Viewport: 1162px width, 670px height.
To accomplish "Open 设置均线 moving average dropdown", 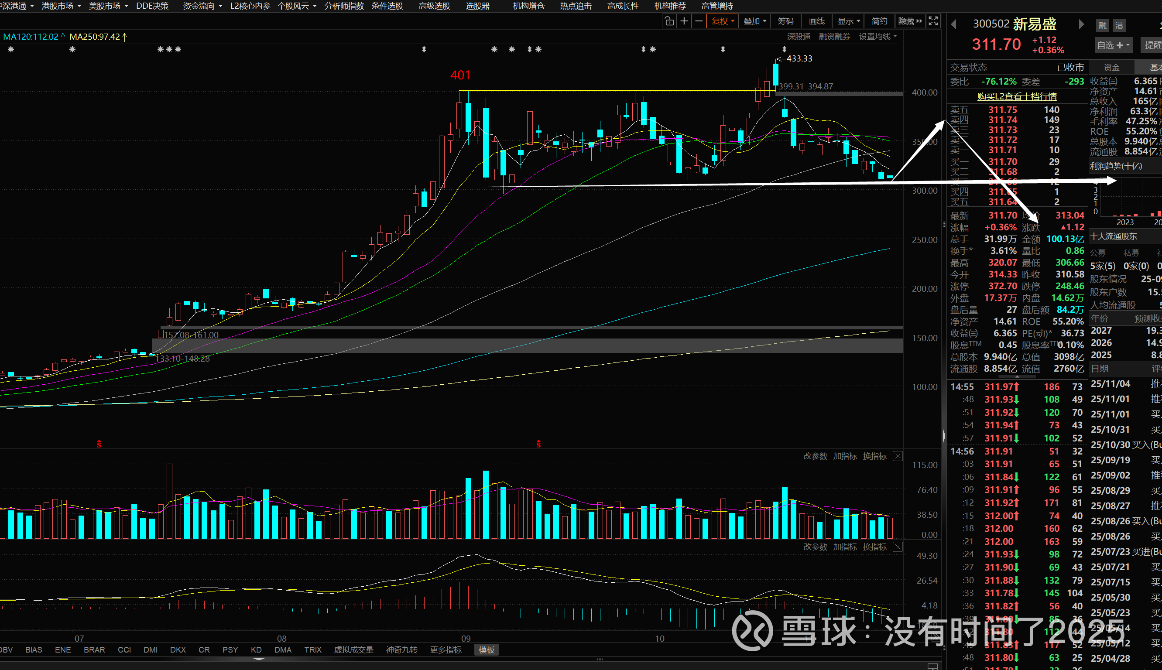I will point(877,37).
